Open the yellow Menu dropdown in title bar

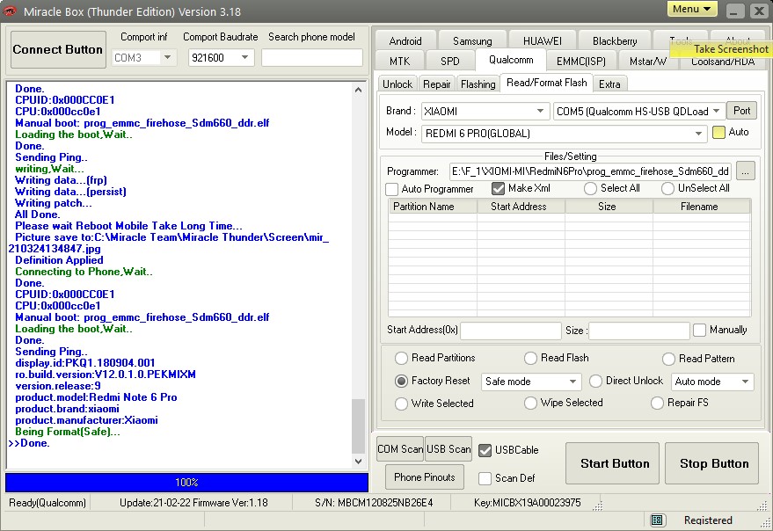[692, 10]
